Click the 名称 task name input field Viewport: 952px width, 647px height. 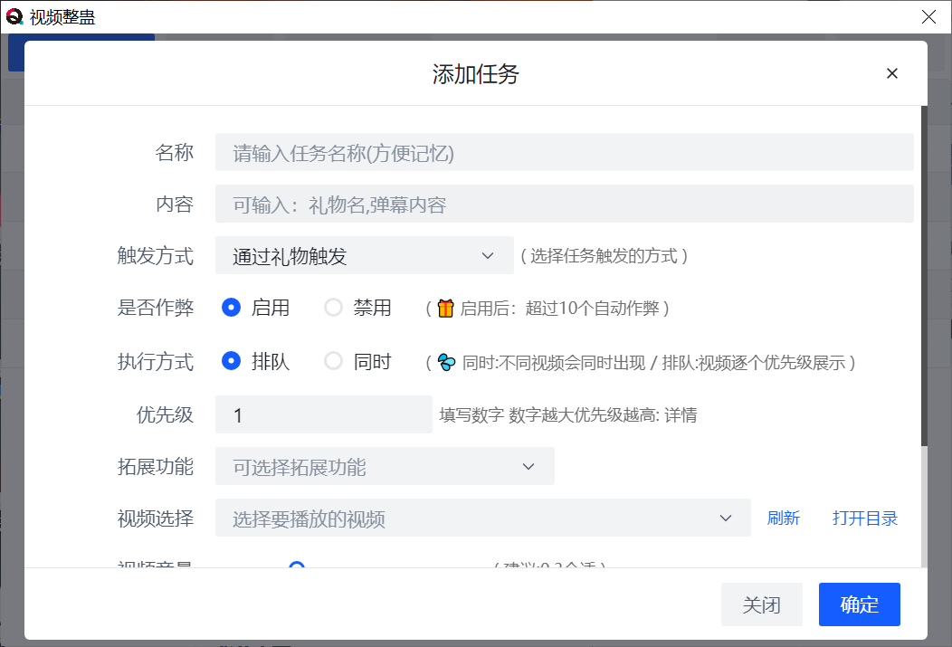[x=564, y=153]
